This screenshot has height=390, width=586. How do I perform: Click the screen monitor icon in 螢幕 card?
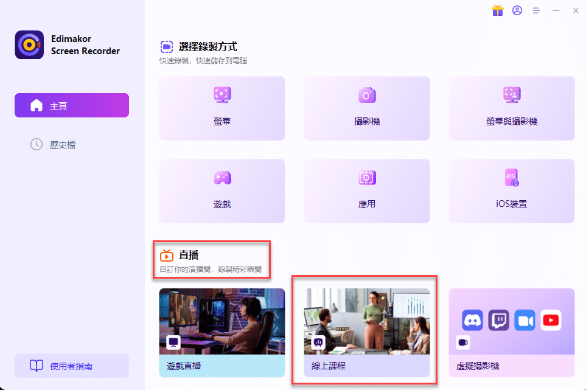(222, 94)
